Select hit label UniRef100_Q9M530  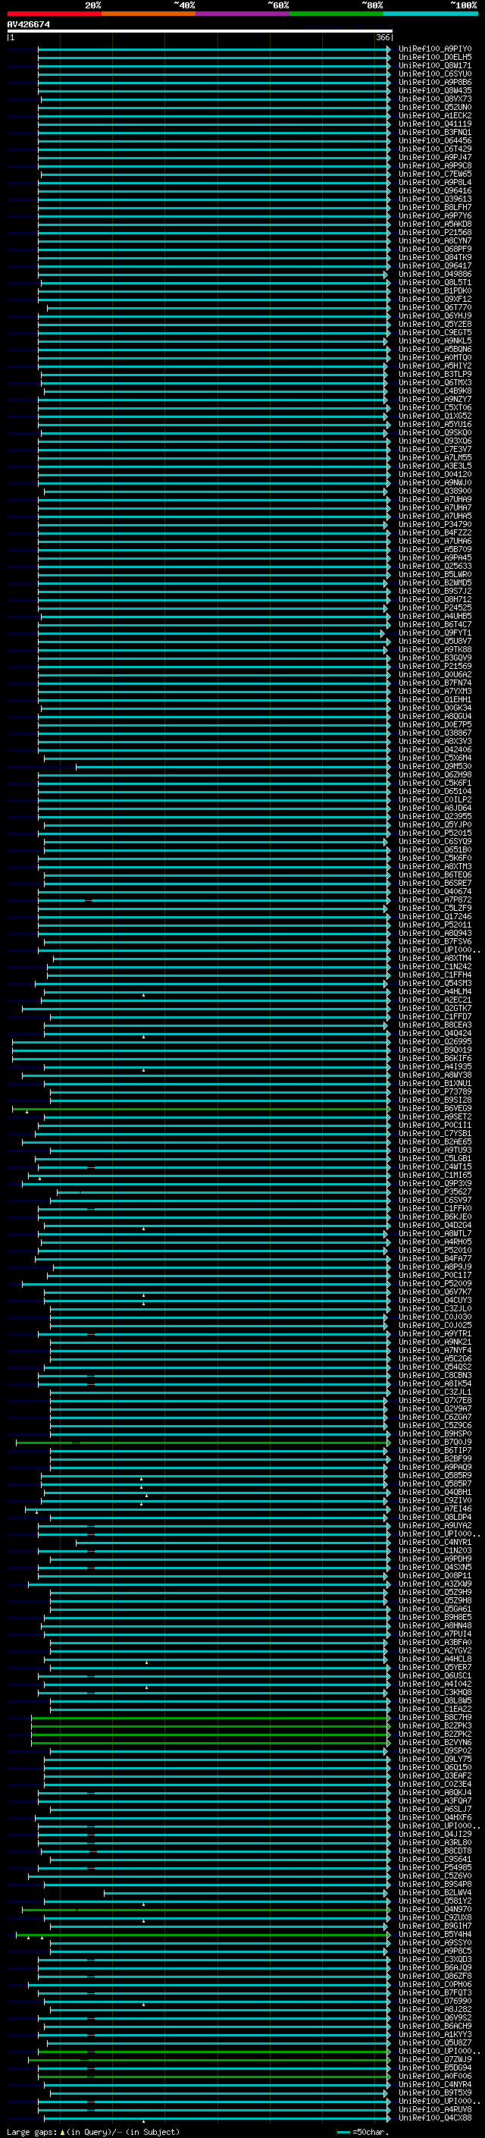(435, 767)
